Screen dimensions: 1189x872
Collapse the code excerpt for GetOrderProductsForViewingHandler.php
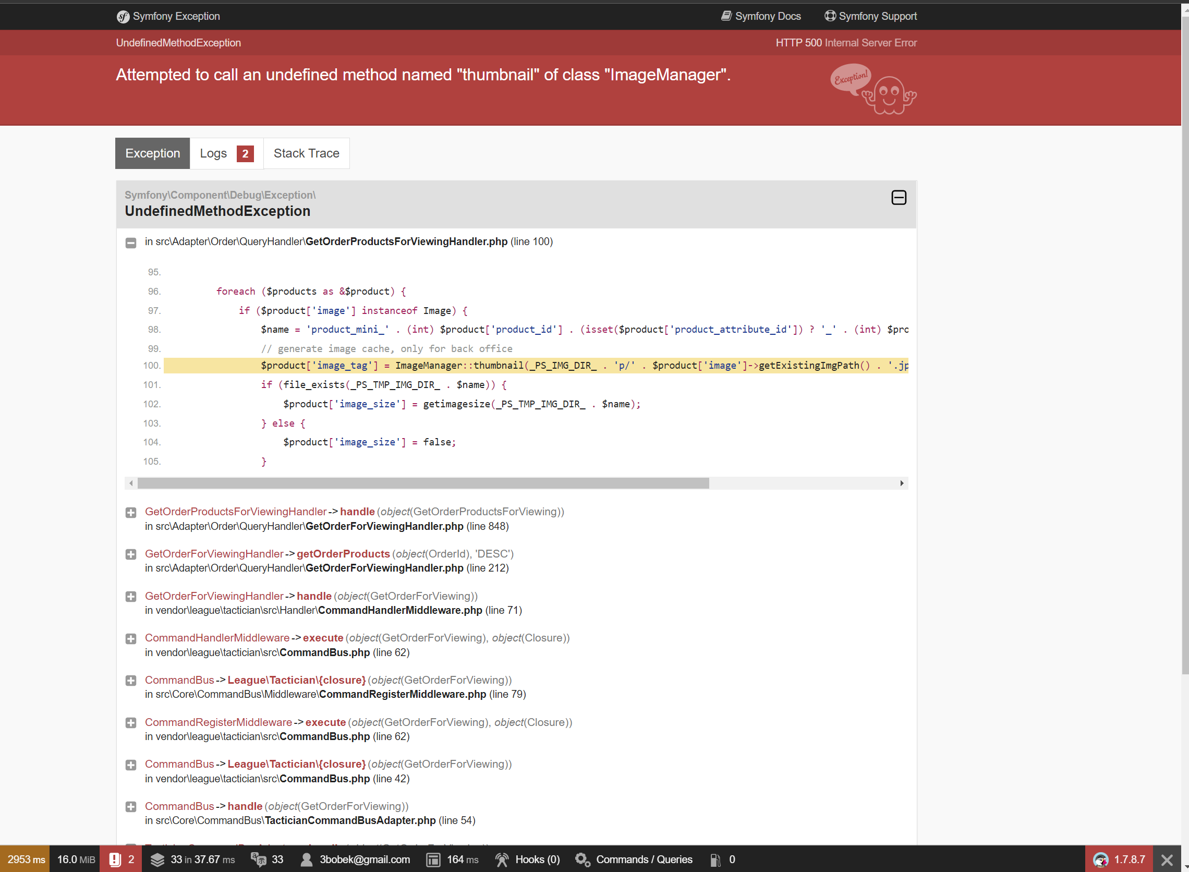130,243
